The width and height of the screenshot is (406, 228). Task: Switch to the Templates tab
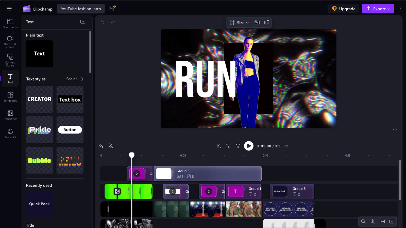10,97
